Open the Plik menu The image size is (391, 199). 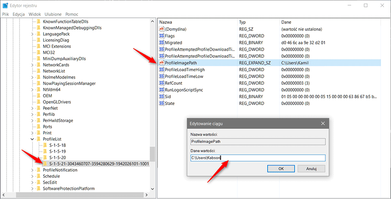6,14
